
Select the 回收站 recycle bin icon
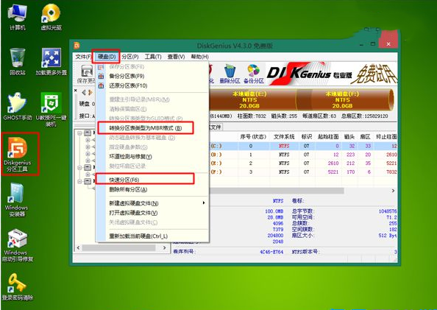point(17,61)
